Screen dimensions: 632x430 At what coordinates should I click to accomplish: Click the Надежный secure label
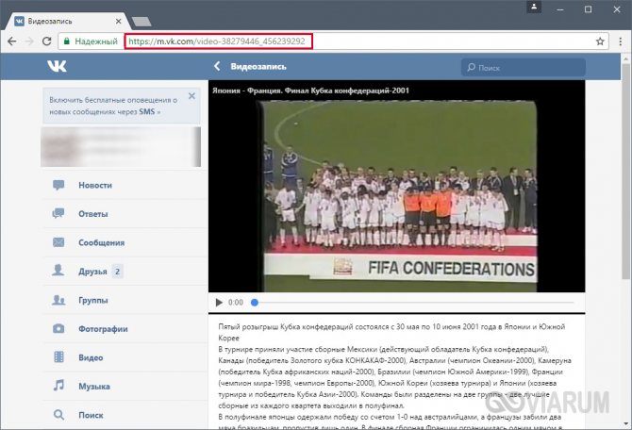click(96, 41)
